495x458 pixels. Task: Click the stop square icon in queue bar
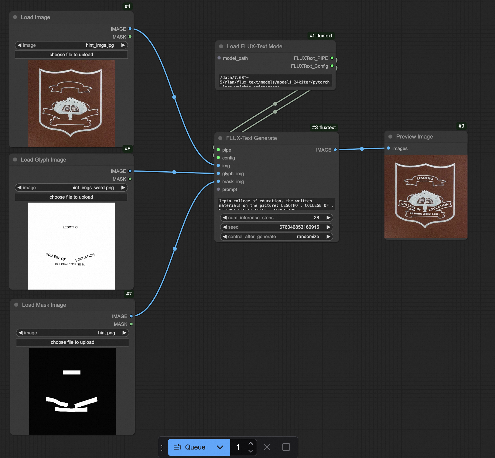point(286,447)
